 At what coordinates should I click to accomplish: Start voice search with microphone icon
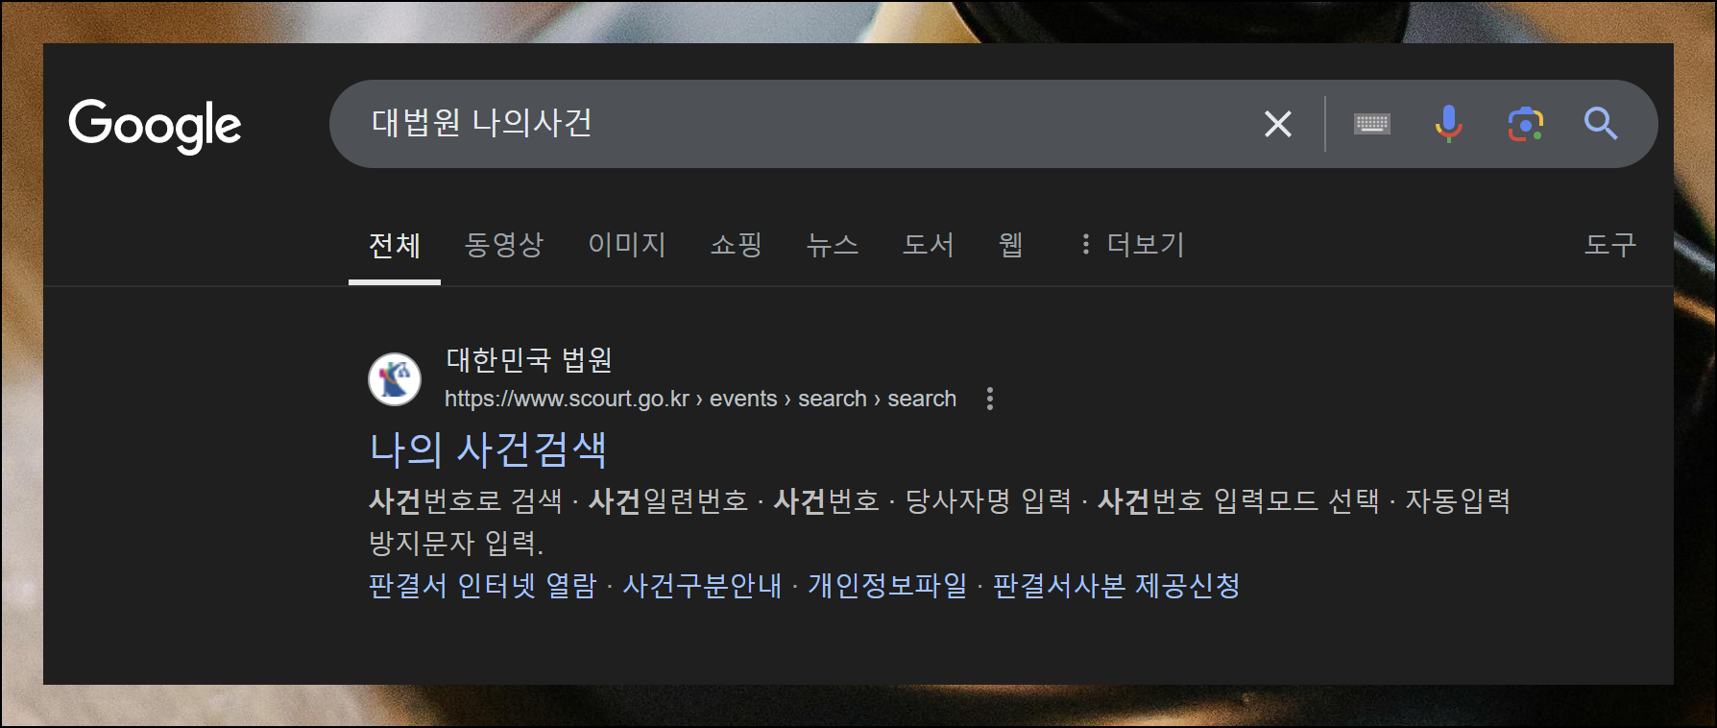(x=1448, y=124)
